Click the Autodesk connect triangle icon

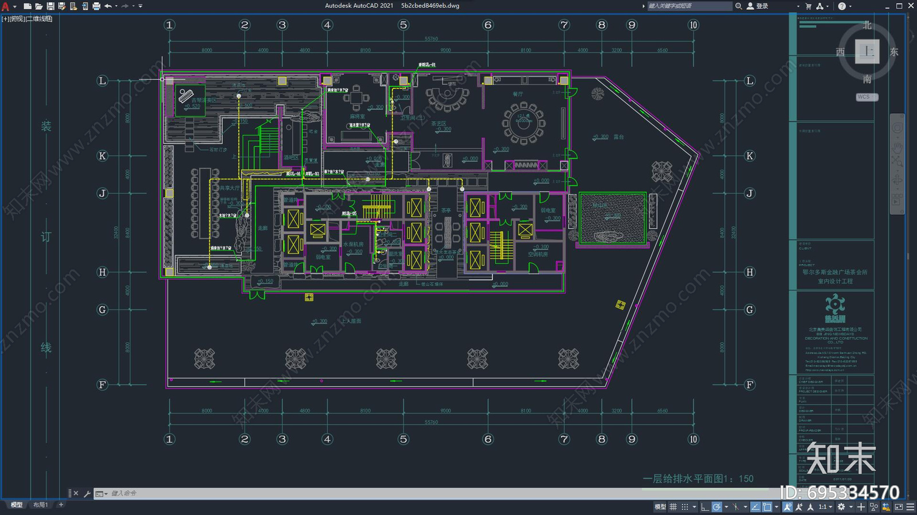820,6
